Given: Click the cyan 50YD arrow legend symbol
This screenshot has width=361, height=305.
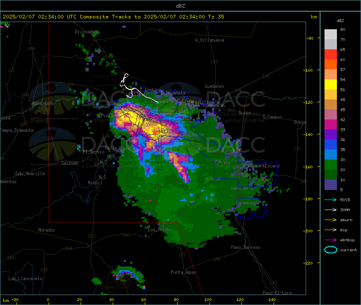Looking at the screenshot, I should [331, 200].
